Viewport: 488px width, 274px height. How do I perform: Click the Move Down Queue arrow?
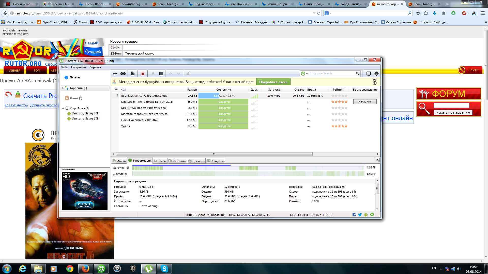179,74
